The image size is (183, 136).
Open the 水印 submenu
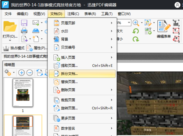(82, 31)
